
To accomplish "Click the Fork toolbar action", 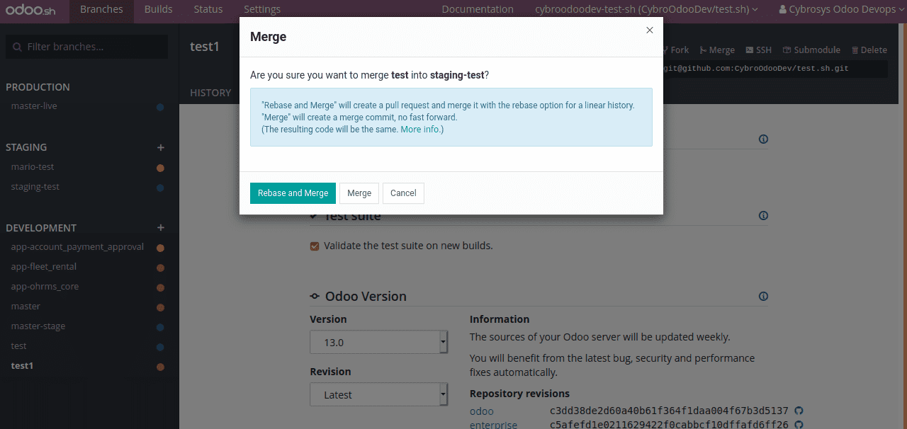I will click(675, 50).
